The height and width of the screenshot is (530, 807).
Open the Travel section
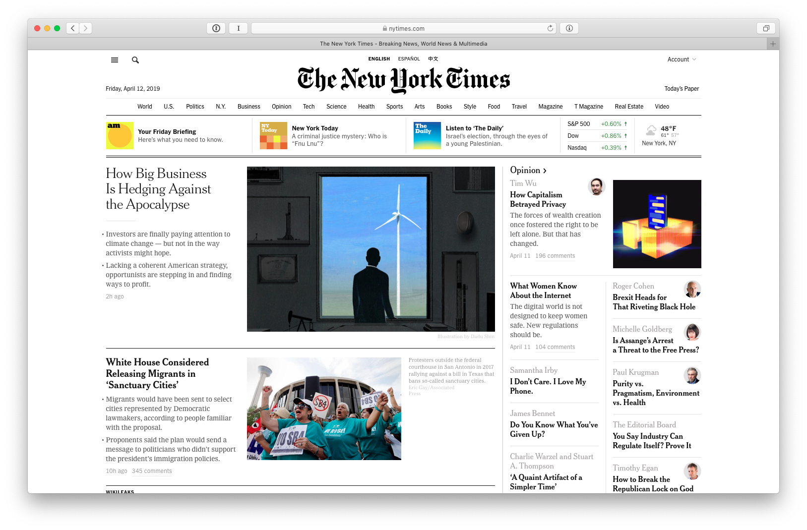(x=519, y=107)
